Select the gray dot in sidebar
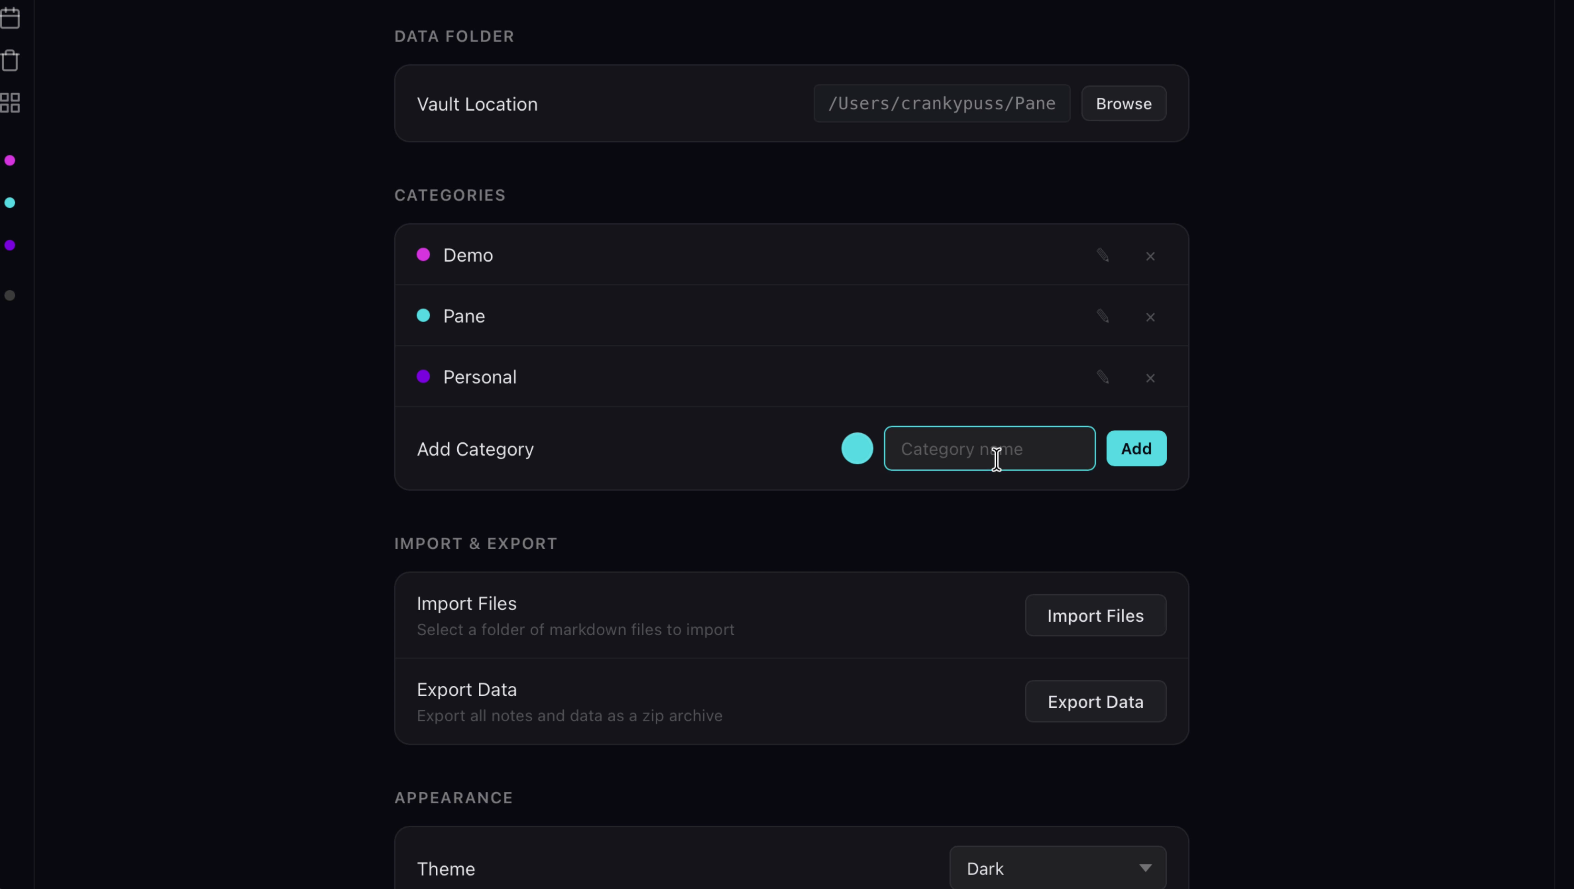The width and height of the screenshot is (1574, 889). (10, 296)
